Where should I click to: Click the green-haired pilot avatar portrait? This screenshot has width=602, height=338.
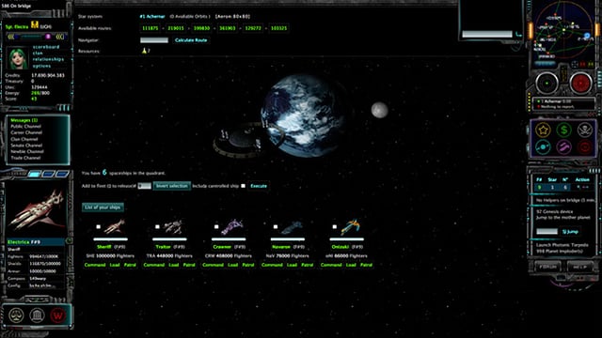[x=18, y=58]
